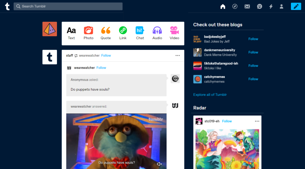The height and width of the screenshot is (169, 305).
Task: Create a new Quote post
Action: tap(105, 33)
